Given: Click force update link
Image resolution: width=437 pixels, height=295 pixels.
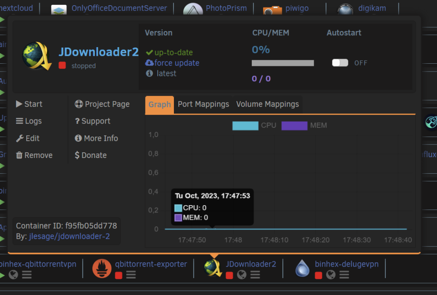Looking at the screenshot, I should tap(177, 63).
